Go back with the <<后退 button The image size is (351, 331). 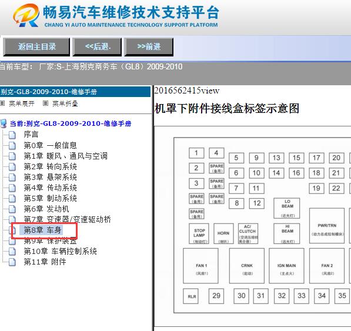tap(97, 47)
